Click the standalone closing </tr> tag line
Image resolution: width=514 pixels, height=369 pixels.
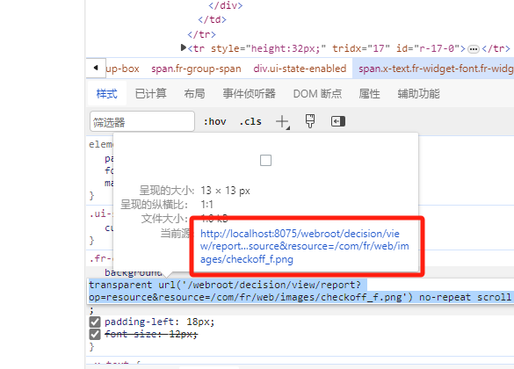[201, 34]
